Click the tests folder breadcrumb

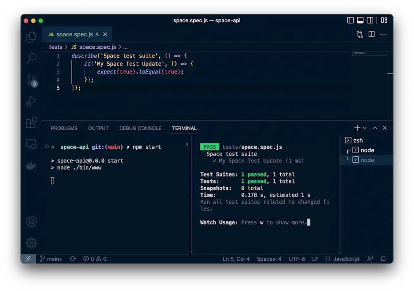(56, 47)
